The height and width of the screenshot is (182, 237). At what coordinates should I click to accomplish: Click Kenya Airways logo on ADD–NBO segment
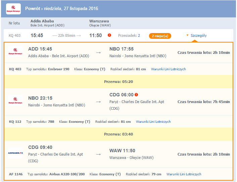click(15, 52)
